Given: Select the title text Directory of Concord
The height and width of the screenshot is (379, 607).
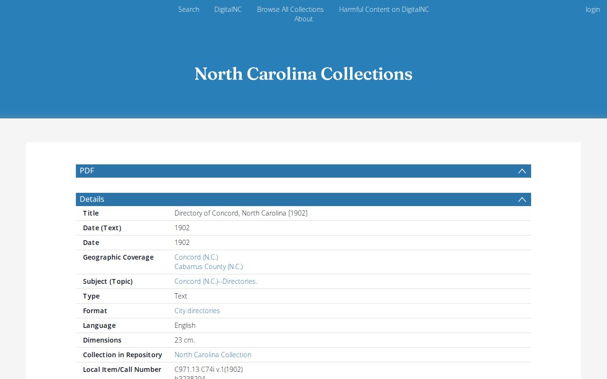Looking at the screenshot, I should coord(207,213).
